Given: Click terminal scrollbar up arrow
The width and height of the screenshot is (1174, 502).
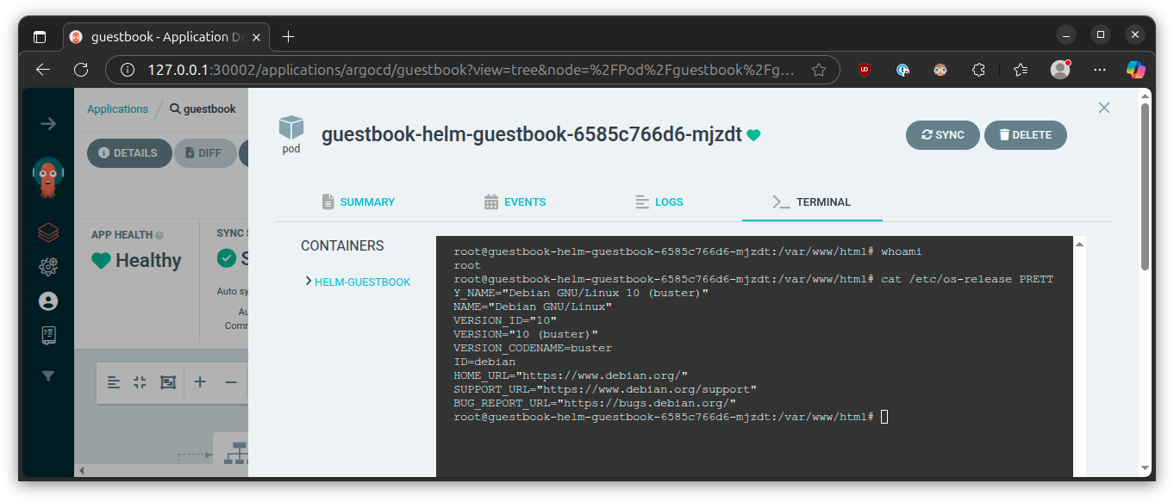Looking at the screenshot, I should pos(1079,245).
